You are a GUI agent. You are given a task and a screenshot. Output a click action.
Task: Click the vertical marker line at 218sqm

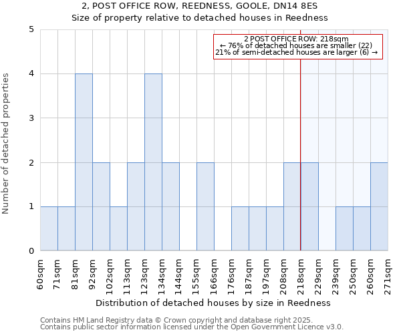(301, 134)
